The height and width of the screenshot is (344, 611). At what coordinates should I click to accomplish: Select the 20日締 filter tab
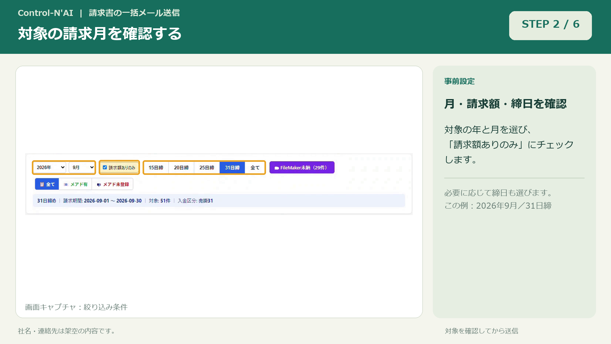tap(181, 168)
